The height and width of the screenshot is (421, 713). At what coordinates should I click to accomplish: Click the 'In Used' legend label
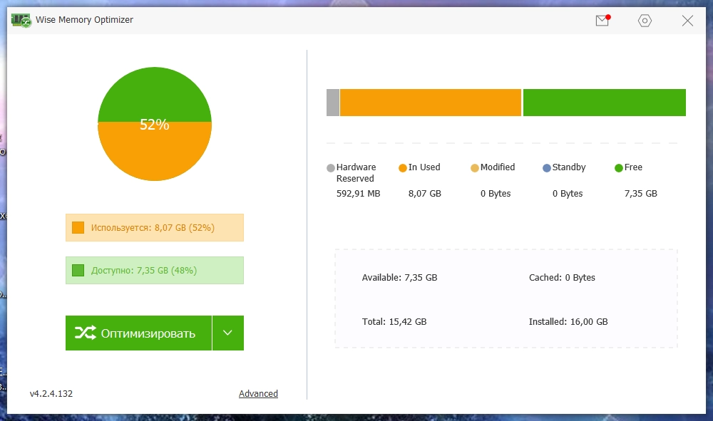[424, 167]
